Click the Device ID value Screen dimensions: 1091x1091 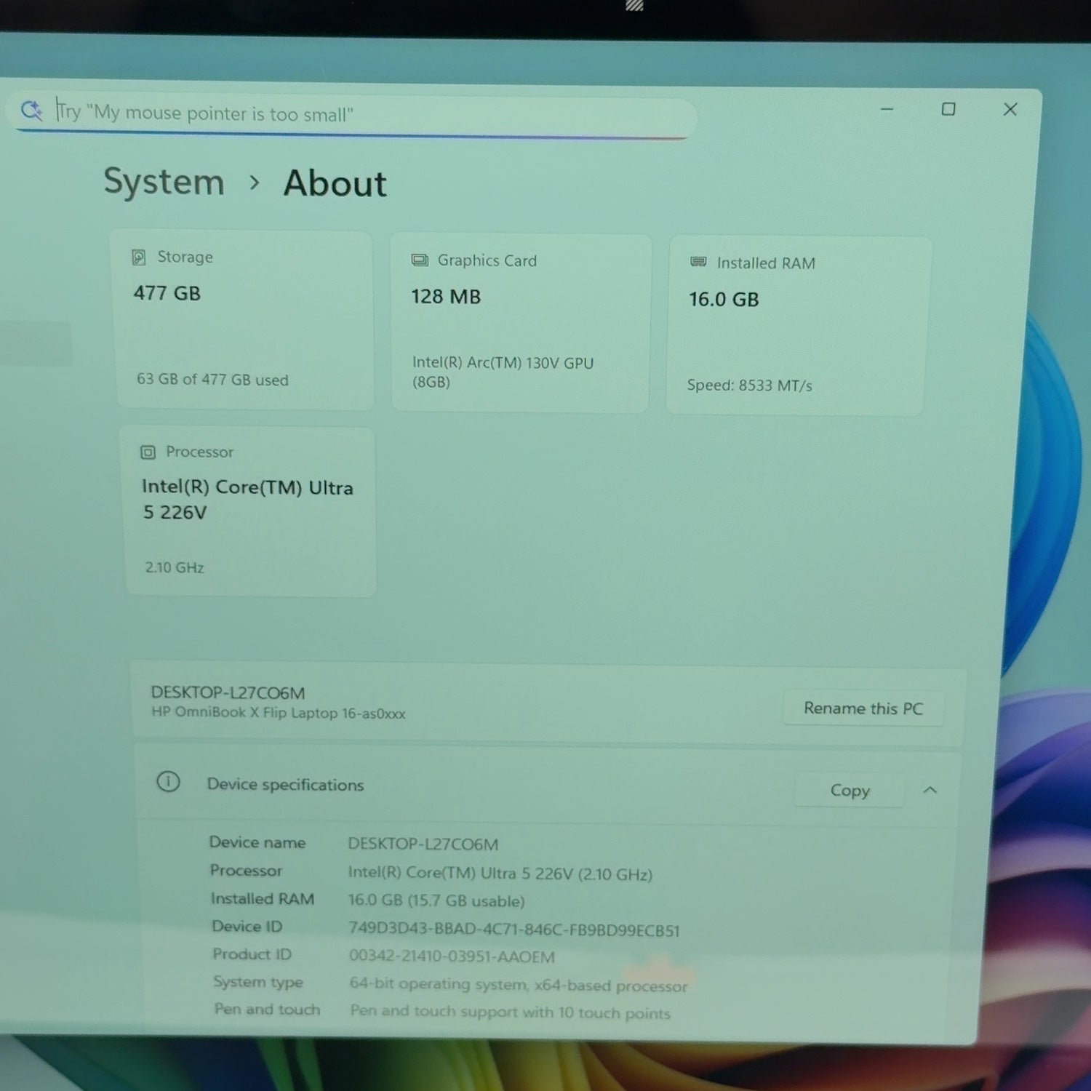click(513, 930)
